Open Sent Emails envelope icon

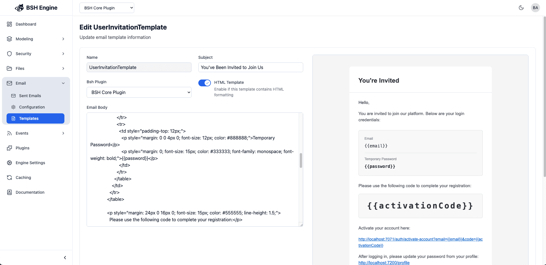pos(13,96)
